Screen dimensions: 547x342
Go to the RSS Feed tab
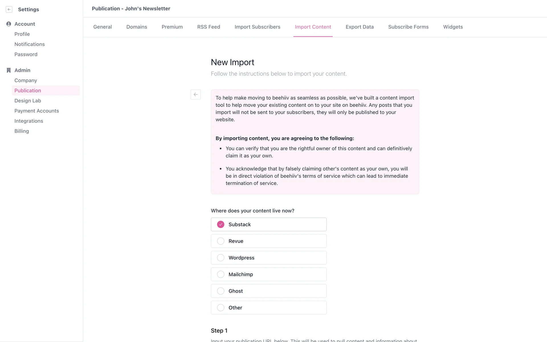click(x=209, y=27)
